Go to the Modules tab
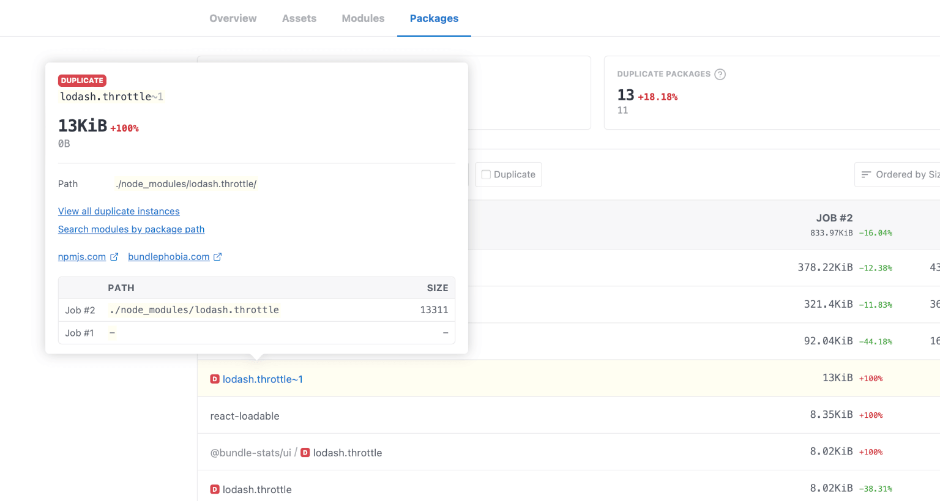 point(363,18)
